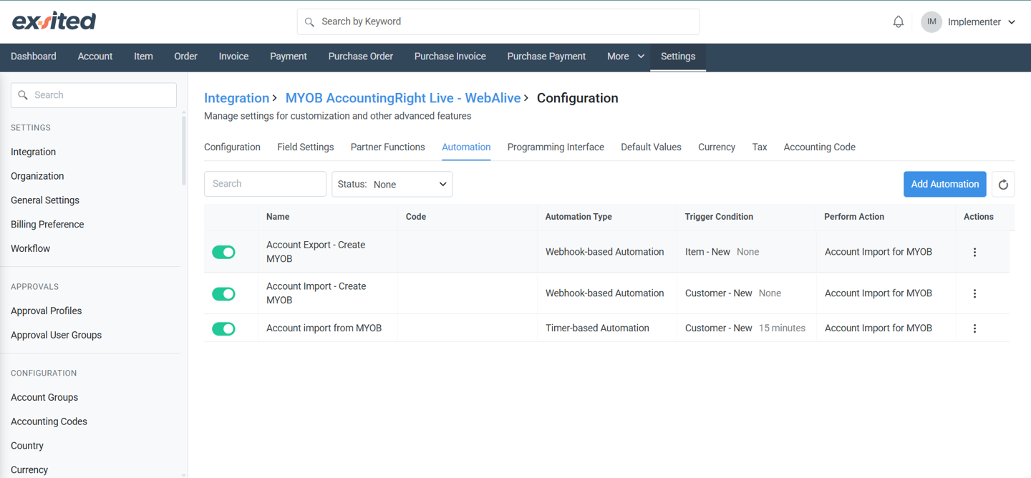1031x478 pixels.
Task: Open the Tax tab
Action: pos(760,147)
